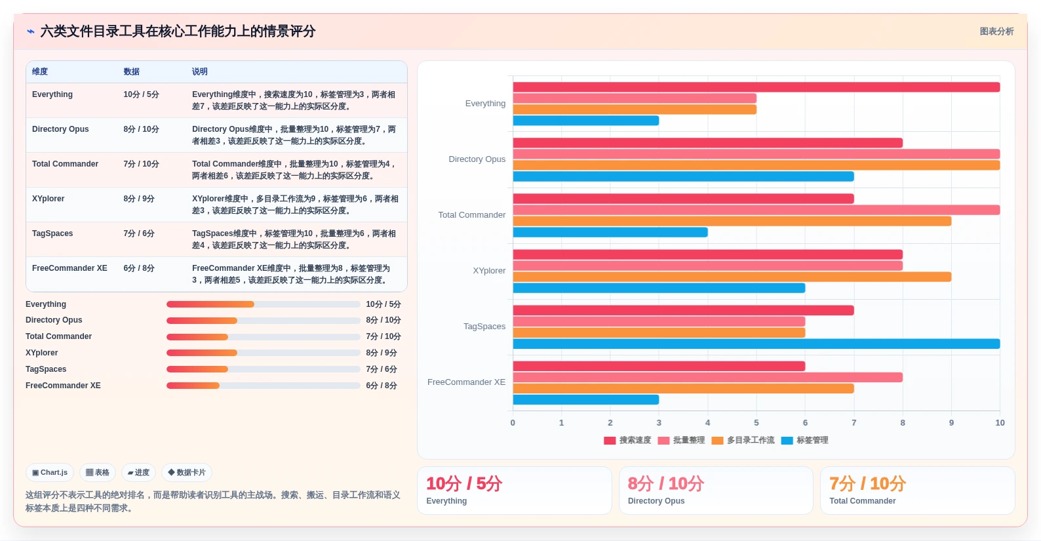Click the page title 六类文件目录工具在核心工作能力上的情景评分
This screenshot has width=1041, height=541.
178,31
